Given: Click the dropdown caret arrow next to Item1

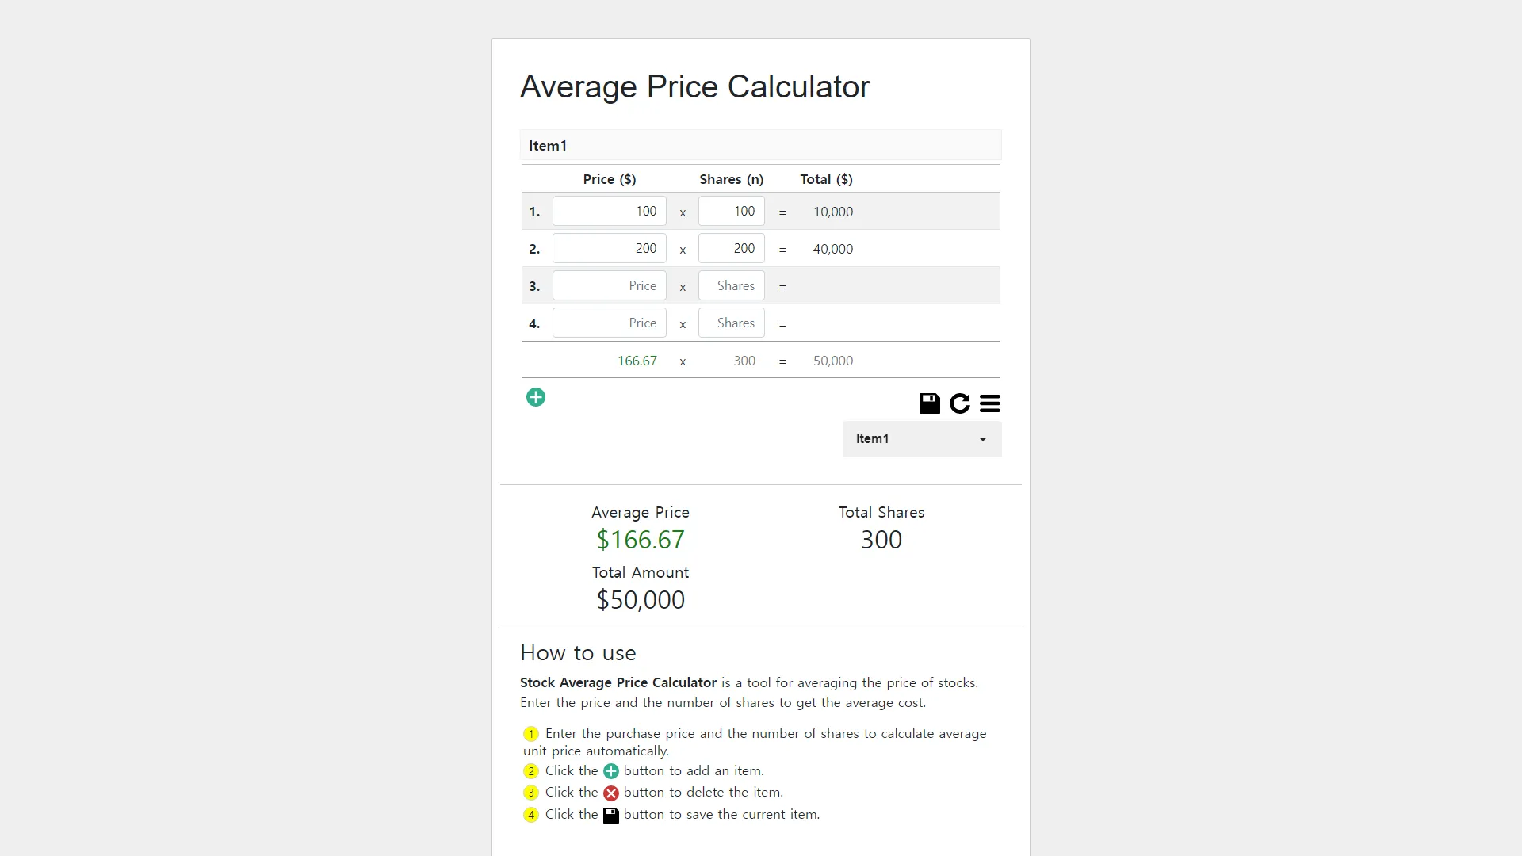Looking at the screenshot, I should [x=983, y=439].
